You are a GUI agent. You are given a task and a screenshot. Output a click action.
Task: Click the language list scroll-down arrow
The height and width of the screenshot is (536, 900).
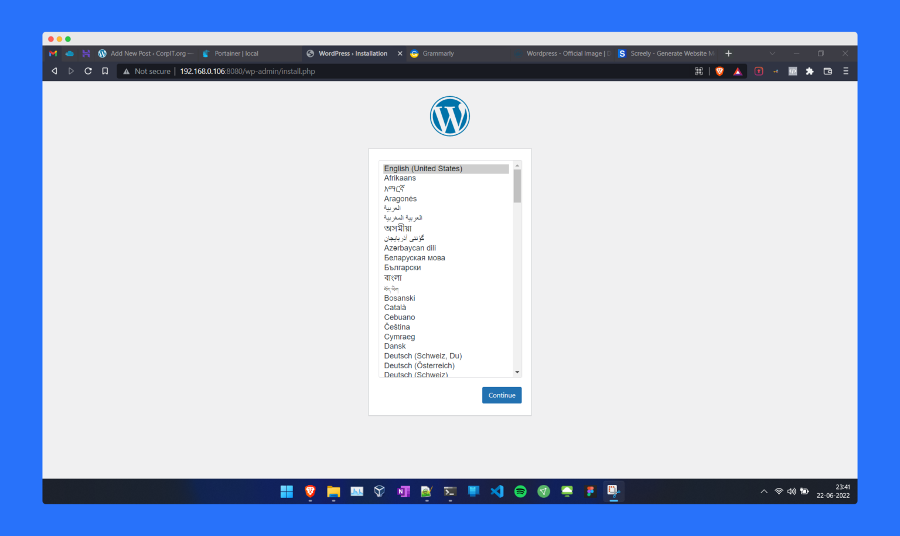point(517,372)
